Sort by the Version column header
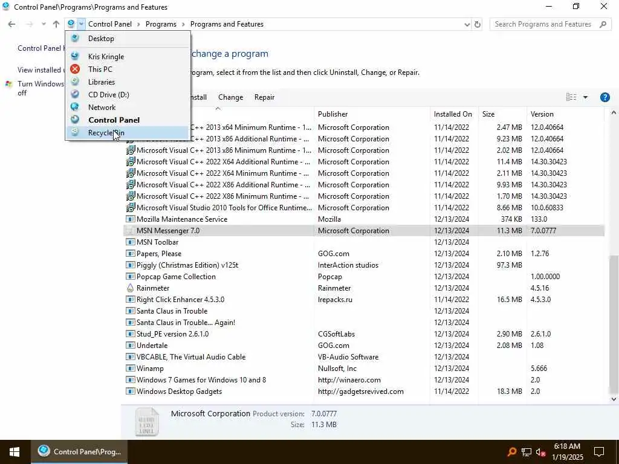Image resolution: width=619 pixels, height=464 pixels. [565, 114]
